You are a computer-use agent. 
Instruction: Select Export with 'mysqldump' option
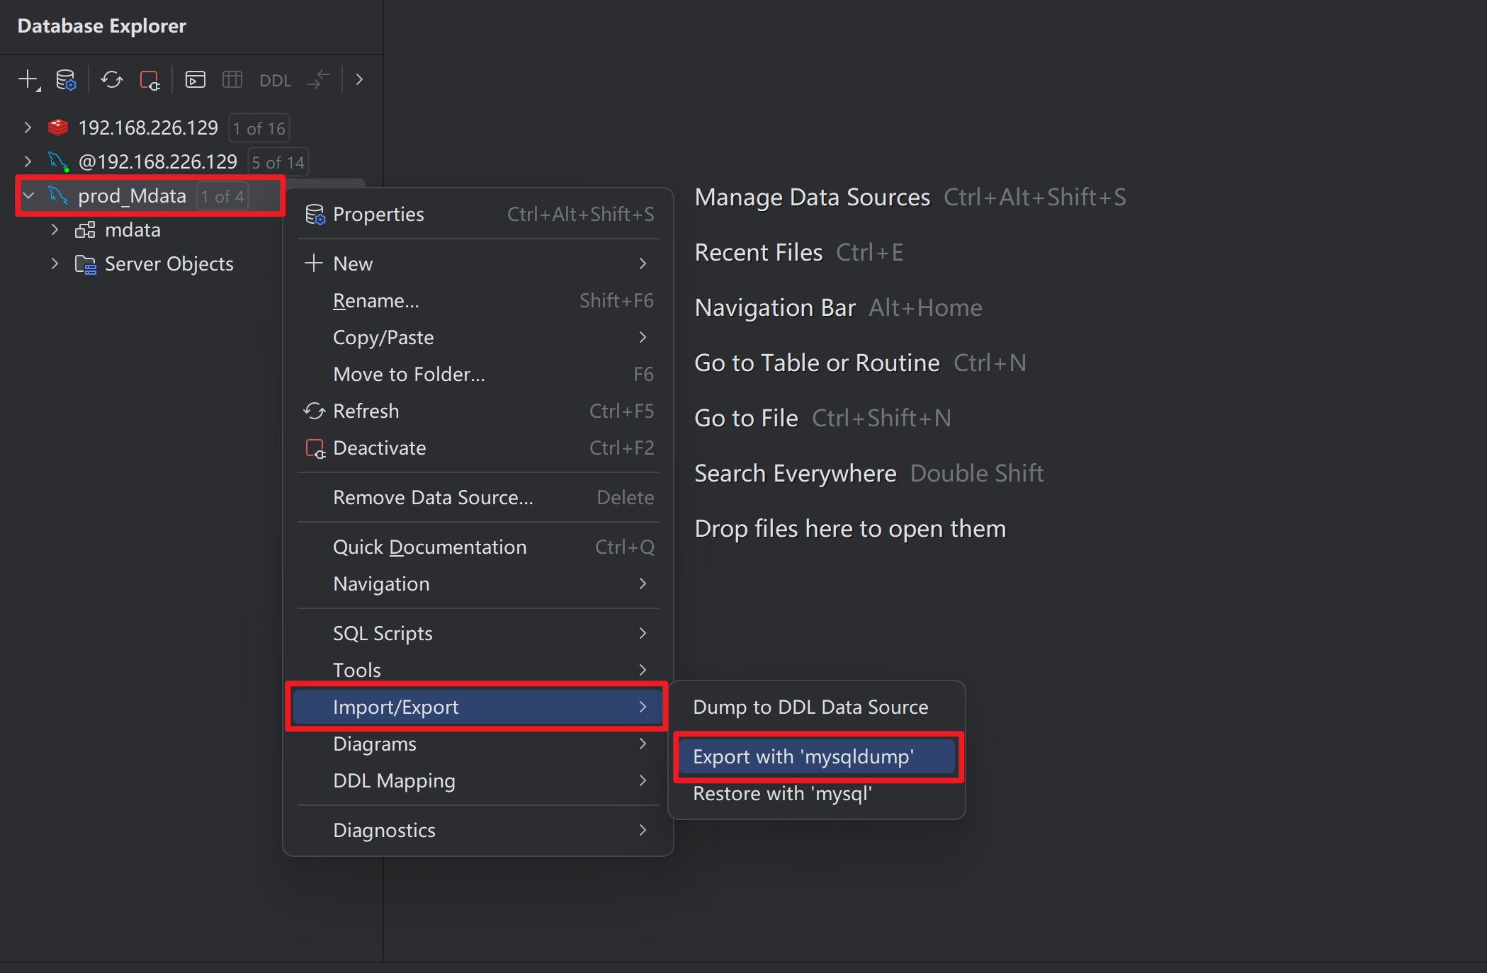click(x=803, y=756)
